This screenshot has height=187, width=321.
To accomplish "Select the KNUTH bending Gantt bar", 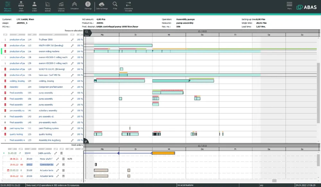I will (123, 46).
